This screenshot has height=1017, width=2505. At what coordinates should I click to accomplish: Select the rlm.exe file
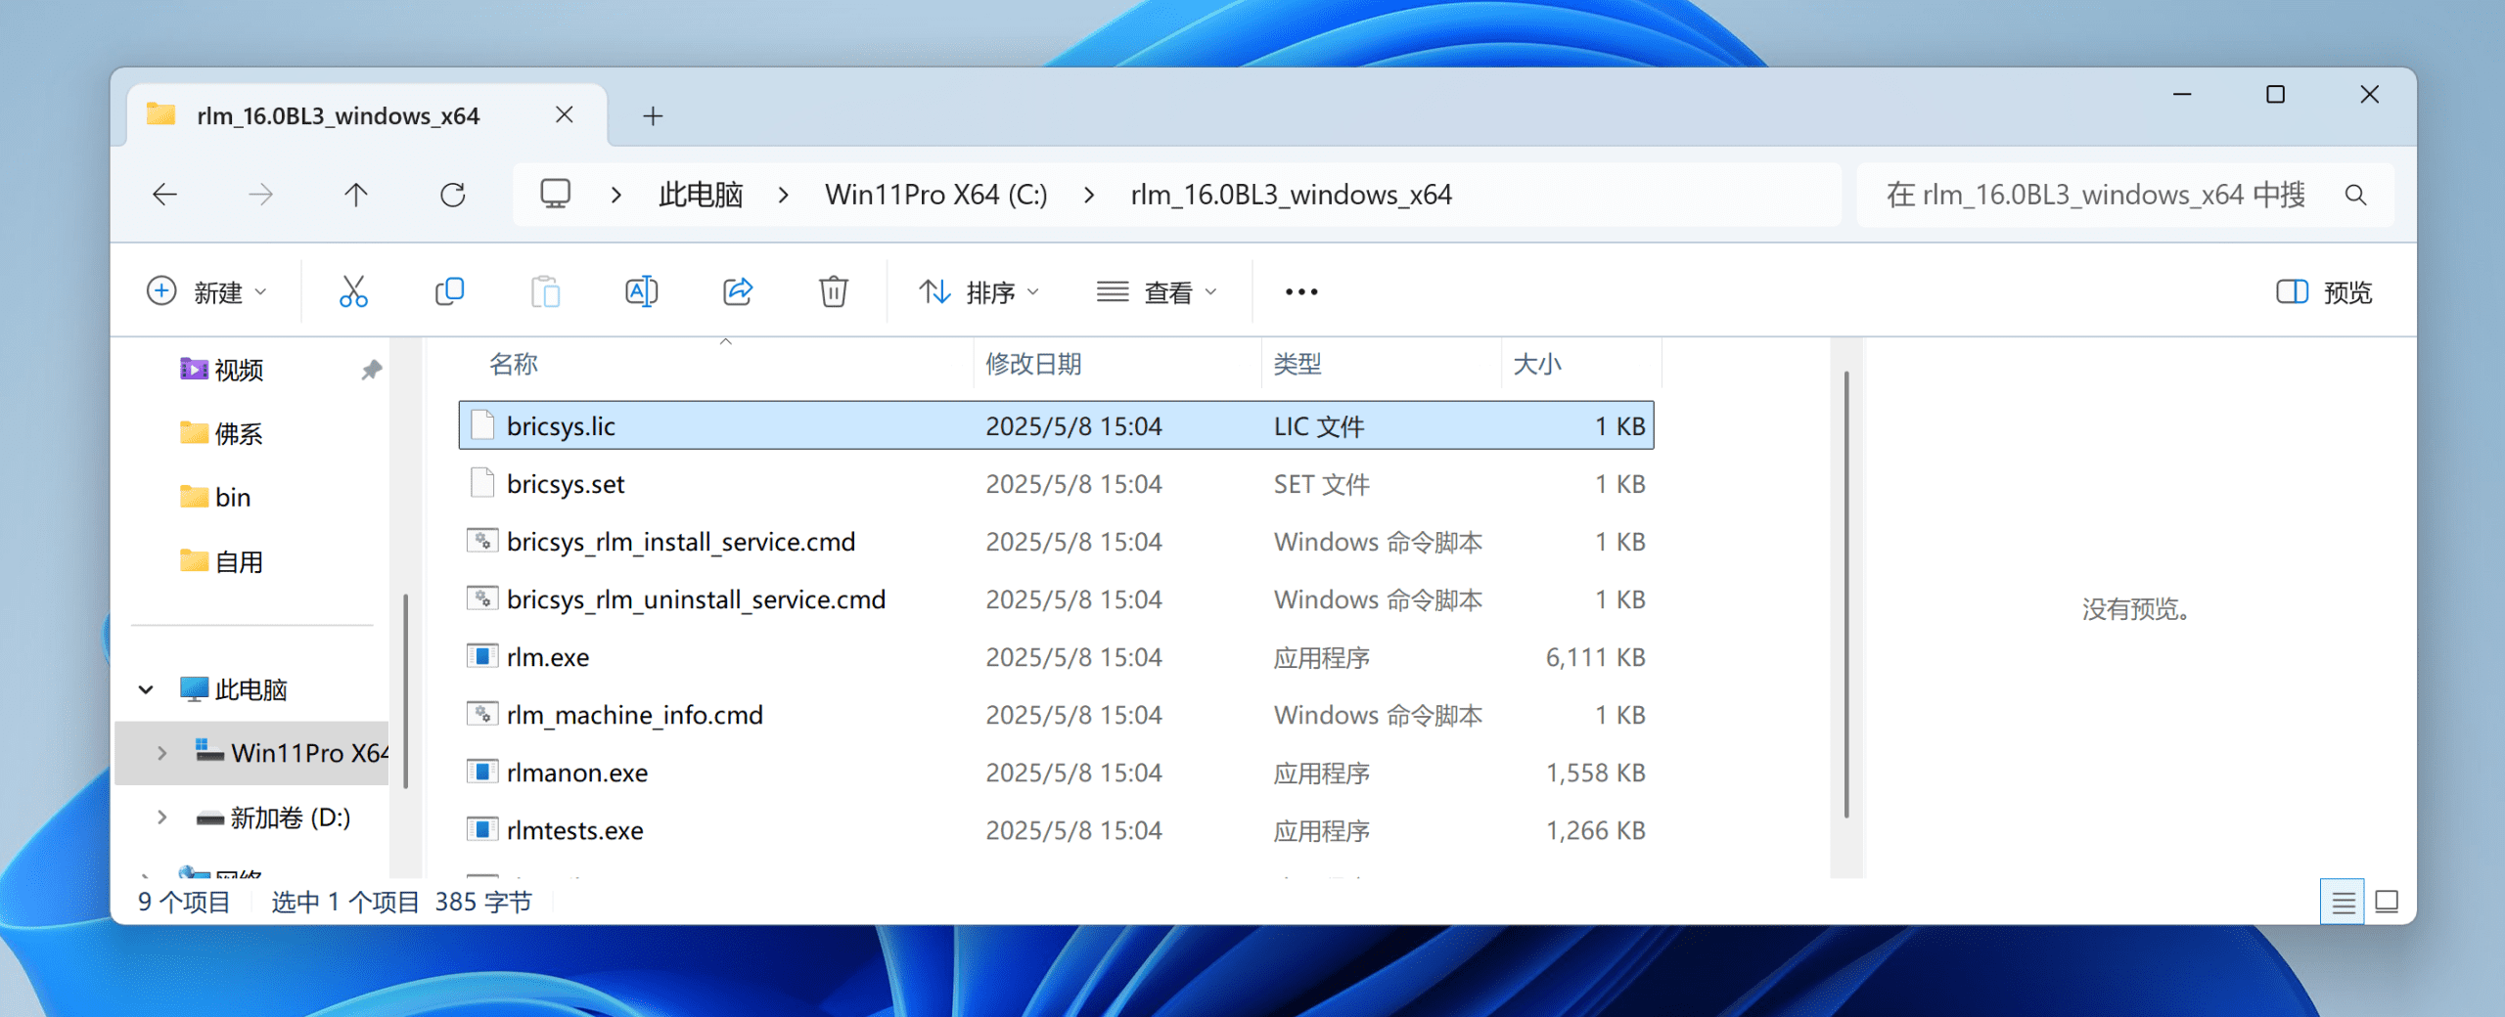[548, 657]
